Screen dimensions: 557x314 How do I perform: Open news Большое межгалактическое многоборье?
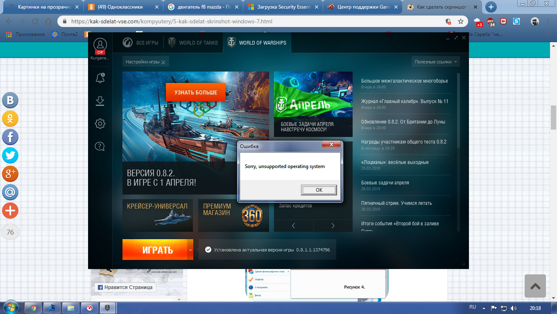point(404,81)
